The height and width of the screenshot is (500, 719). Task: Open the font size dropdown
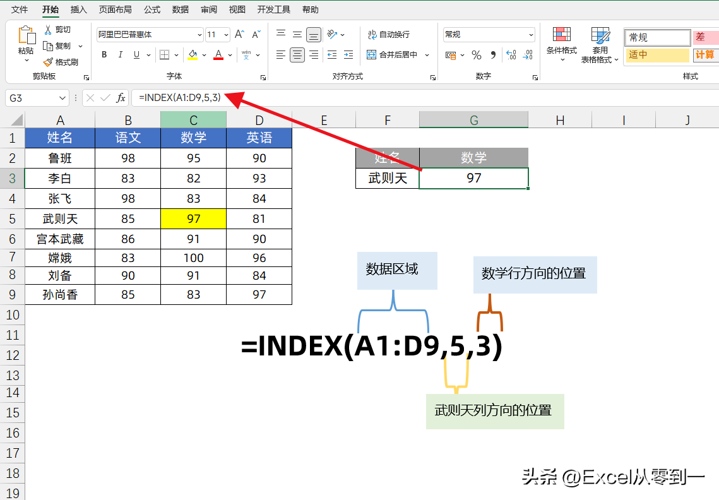(x=227, y=35)
